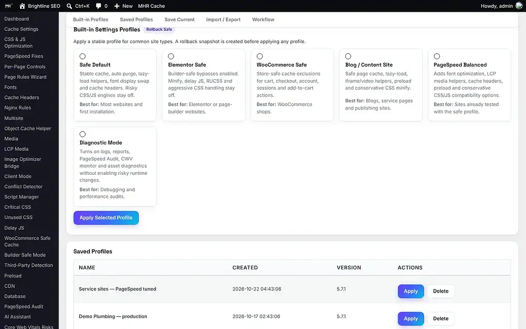Open Unused CSS in sidebar
Viewport: 526px width, 329px height.
pyautogui.click(x=18, y=217)
